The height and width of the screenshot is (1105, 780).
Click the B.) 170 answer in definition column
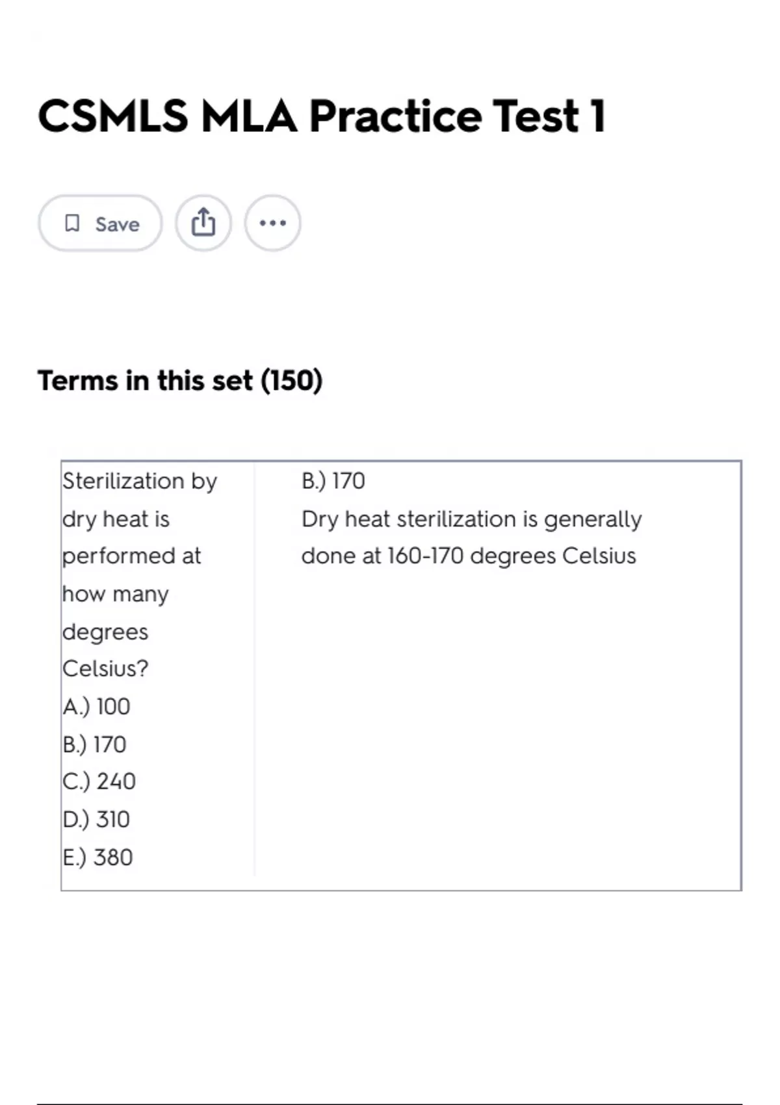coord(333,481)
